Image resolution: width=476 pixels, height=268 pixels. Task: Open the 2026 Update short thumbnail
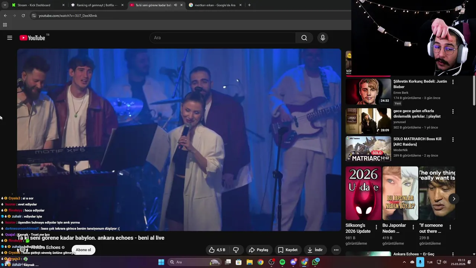point(363,193)
